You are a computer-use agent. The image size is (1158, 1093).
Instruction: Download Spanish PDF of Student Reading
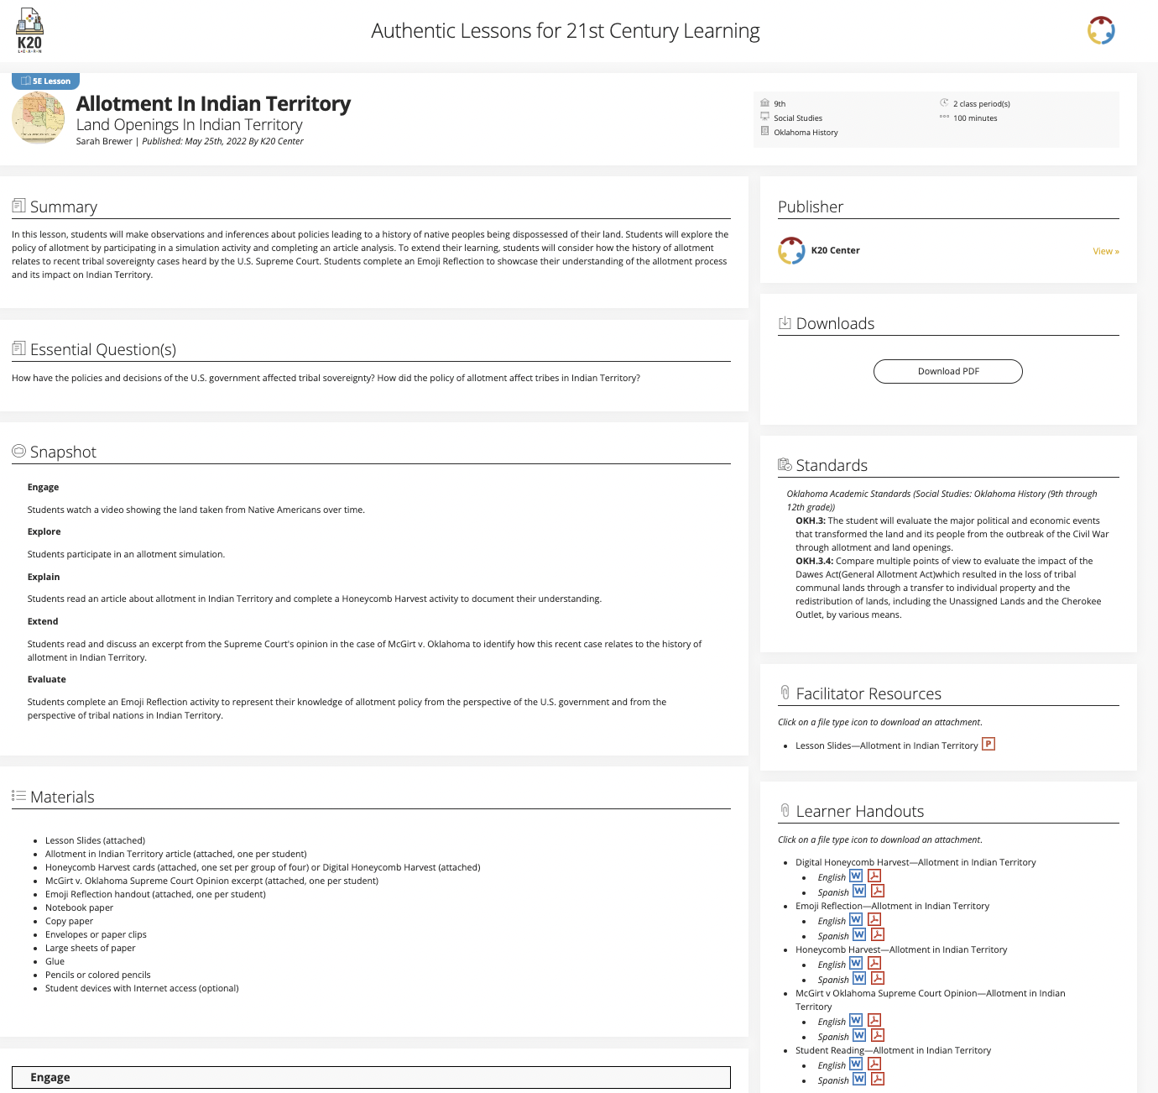tap(878, 1080)
